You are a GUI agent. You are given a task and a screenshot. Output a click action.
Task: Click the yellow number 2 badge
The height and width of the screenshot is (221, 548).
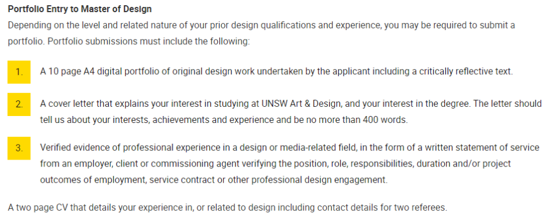[19, 104]
